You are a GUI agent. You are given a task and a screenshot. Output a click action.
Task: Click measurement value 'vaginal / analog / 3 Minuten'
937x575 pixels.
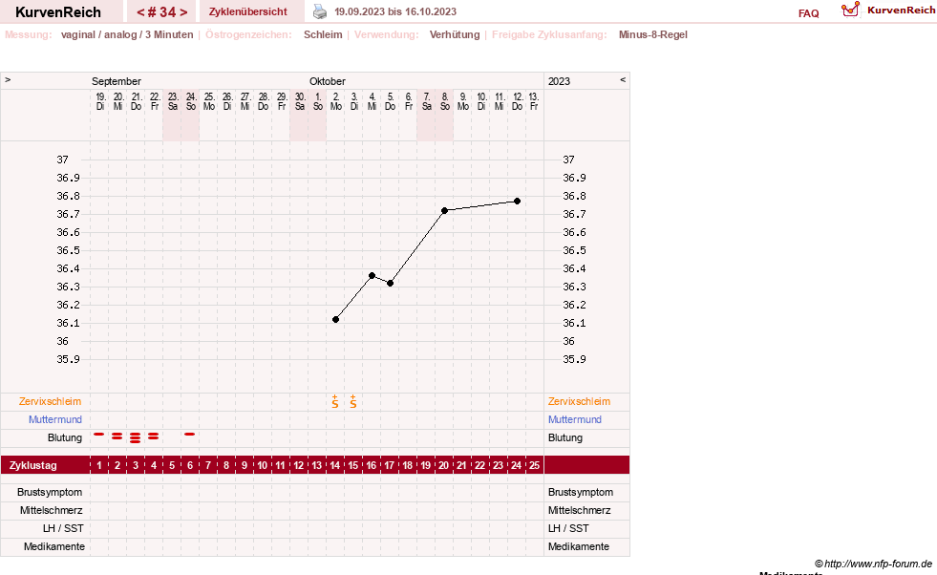pos(127,34)
